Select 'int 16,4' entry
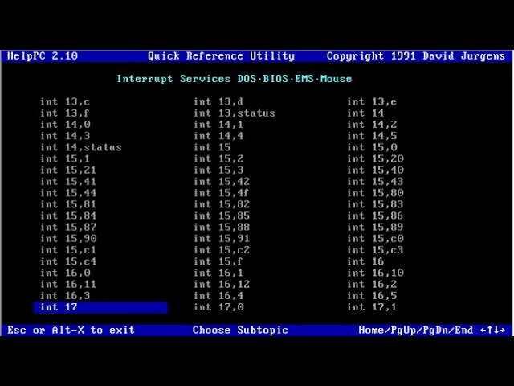Screen dimensions: 514x386 [x=218, y=296]
